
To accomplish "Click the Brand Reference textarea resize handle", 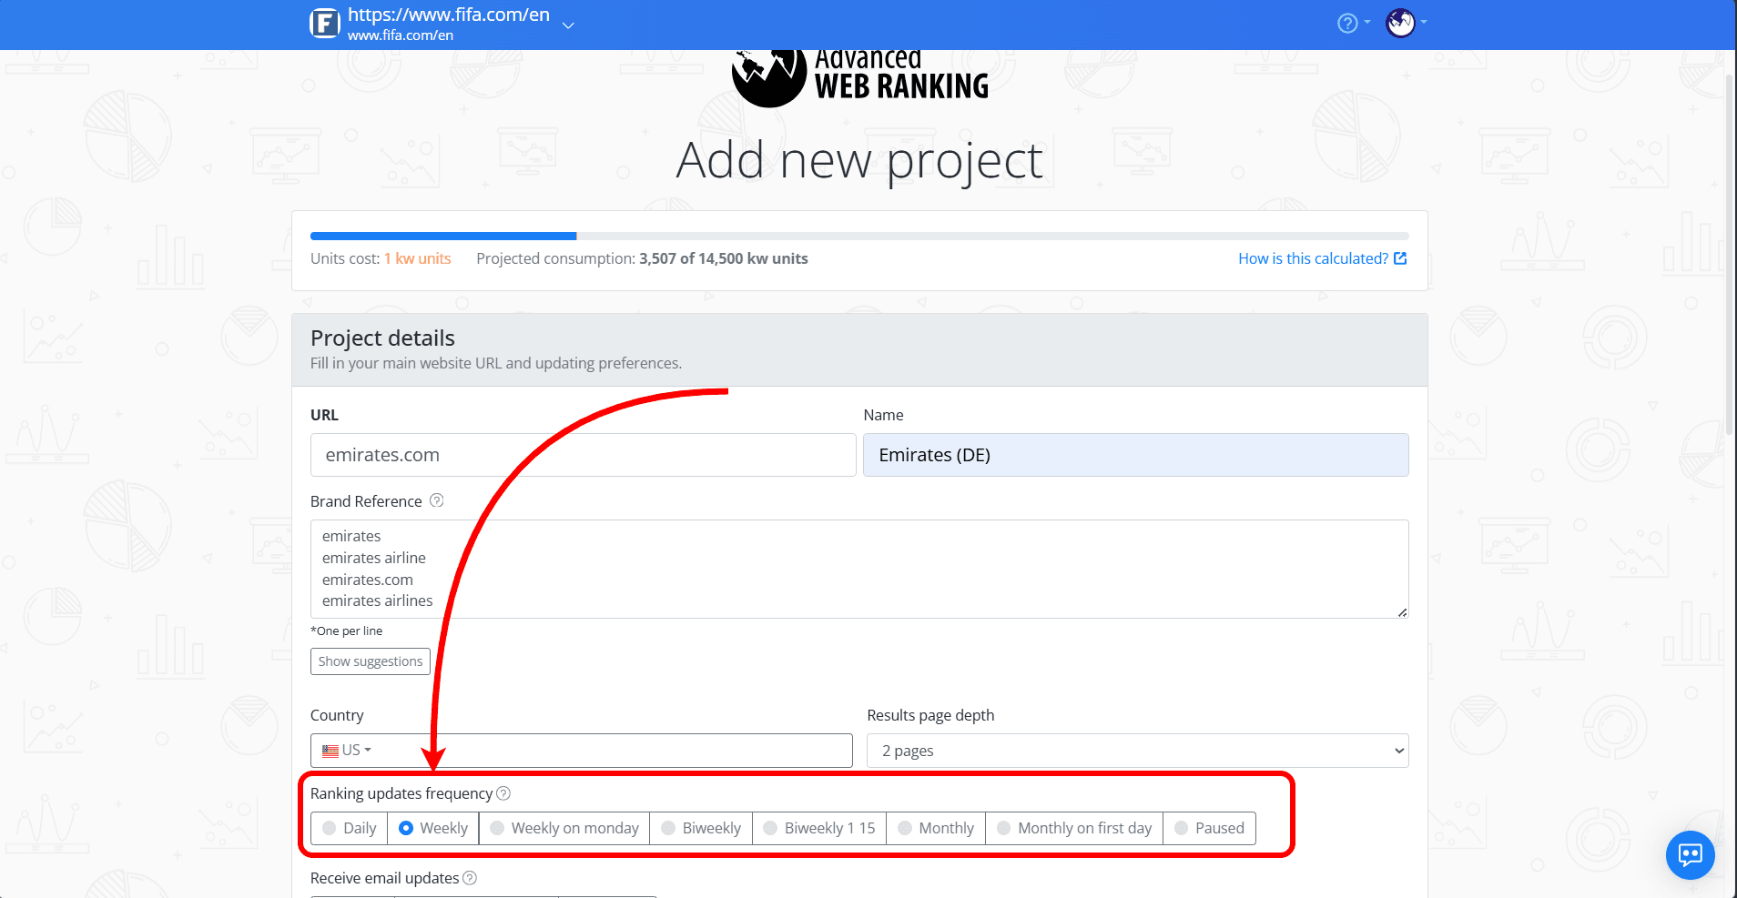I will tap(1402, 612).
